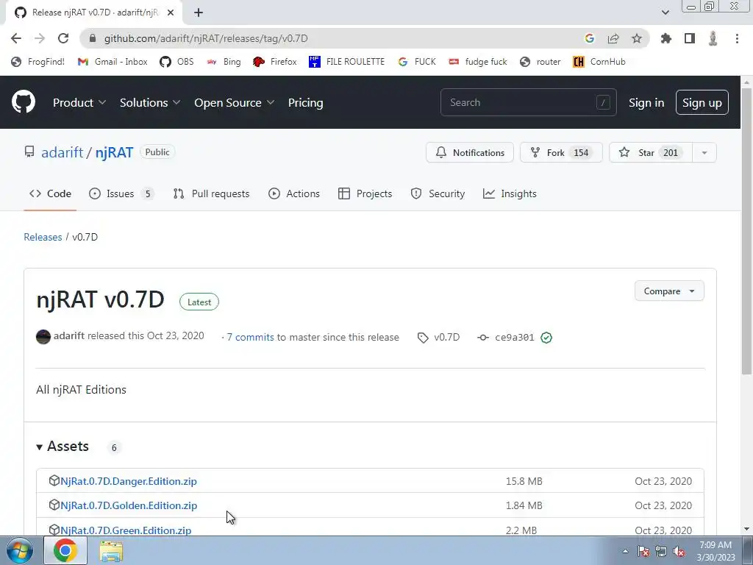753x565 pixels.
Task: Open the Chrome side panel icon
Action: [x=690, y=38]
